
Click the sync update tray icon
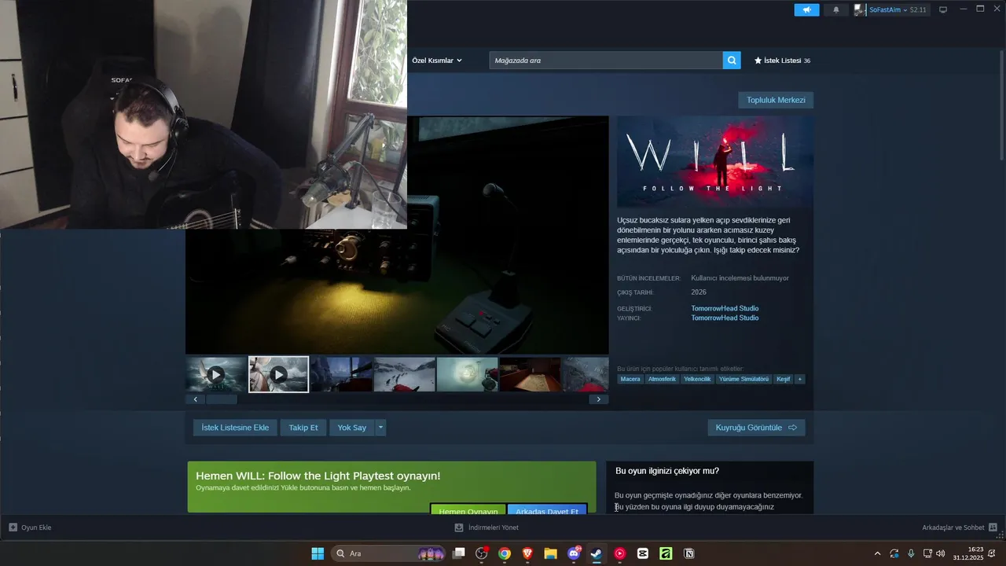click(x=894, y=553)
